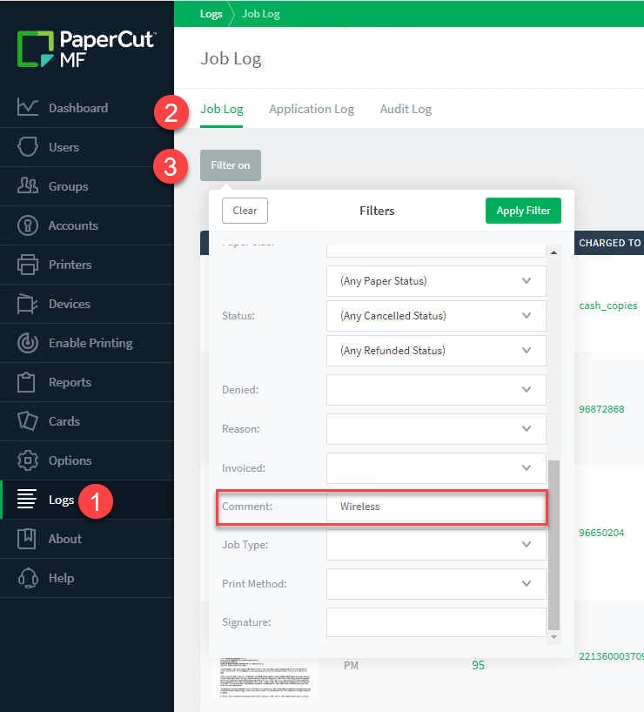644x712 pixels.
Task: Apply the filter
Action: (x=523, y=211)
